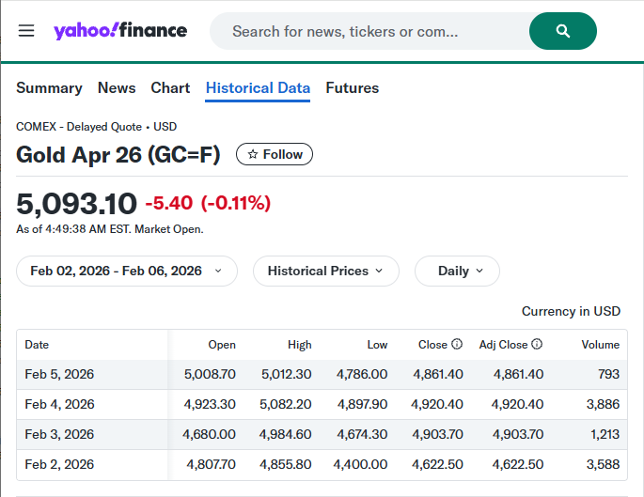Open the Futures tab
The image size is (644, 497).
pyautogui.click(x=352, y=87)
